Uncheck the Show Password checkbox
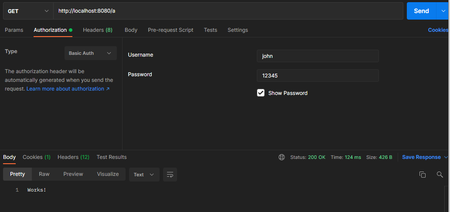450x212 pixels. pyautogui.click(x=261, y=93)
